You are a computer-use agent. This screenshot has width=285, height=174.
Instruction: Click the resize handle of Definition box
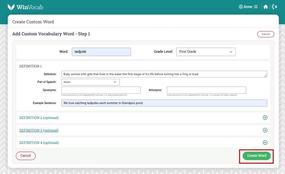point(266,75)
